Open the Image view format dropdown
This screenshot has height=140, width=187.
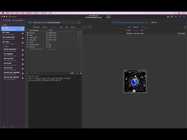coord(136,30)
